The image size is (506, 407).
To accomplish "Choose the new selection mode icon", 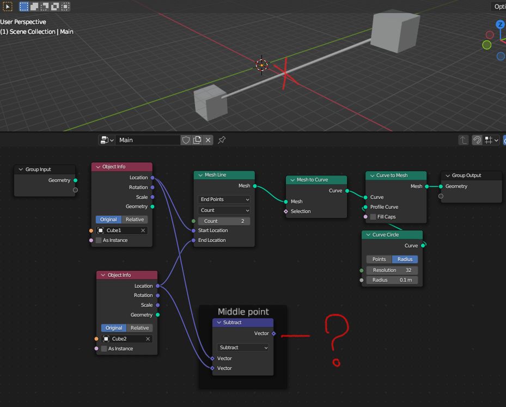I will pyautogui.click(x=23, y=7).
